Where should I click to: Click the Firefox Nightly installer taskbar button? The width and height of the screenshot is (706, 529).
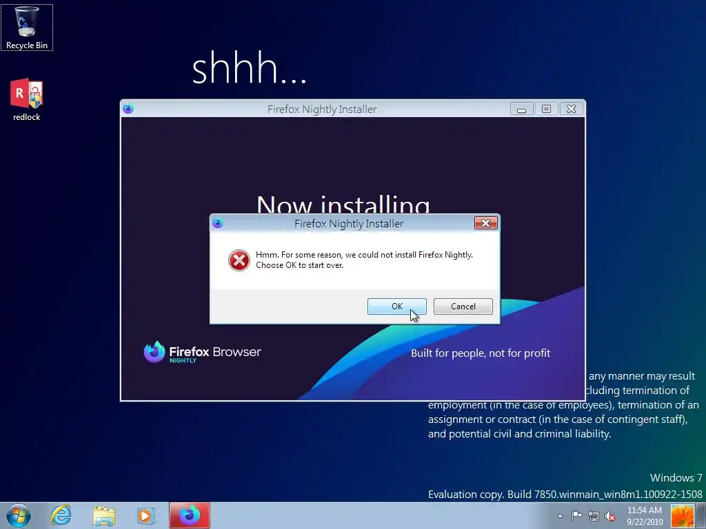pyautogui.click(x=190, y=515)
